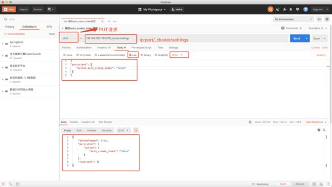Screen dimensions: 332x187
Task: Open the Import dialog
Action: pyautogui.click(x=23, y=9)
